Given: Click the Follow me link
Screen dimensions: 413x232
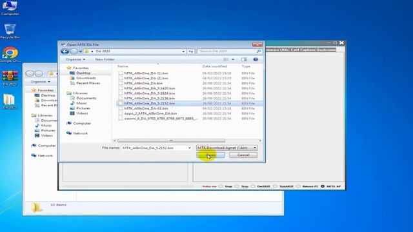Looking at the screenshot, I should coord(209,186).
